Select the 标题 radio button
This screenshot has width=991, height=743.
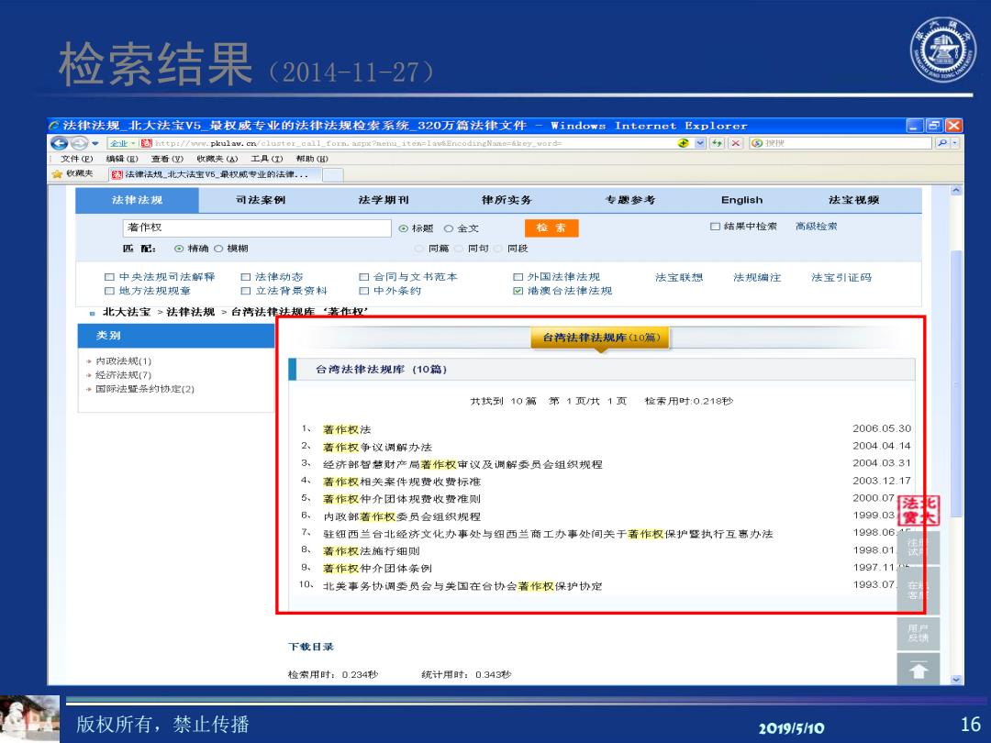point(403,228)
